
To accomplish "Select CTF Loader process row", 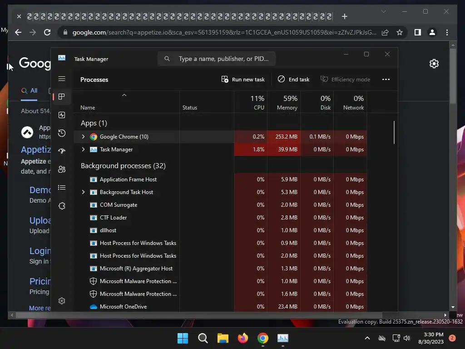I will coord(220,218).
